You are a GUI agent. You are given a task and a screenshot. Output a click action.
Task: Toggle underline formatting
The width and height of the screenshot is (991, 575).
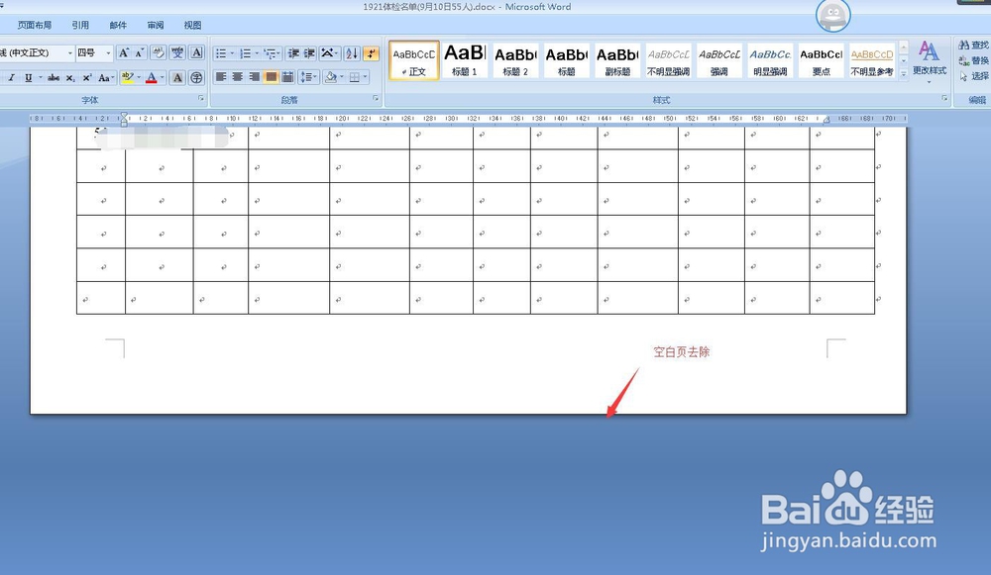pyautogui.click(x=28, y=77)
